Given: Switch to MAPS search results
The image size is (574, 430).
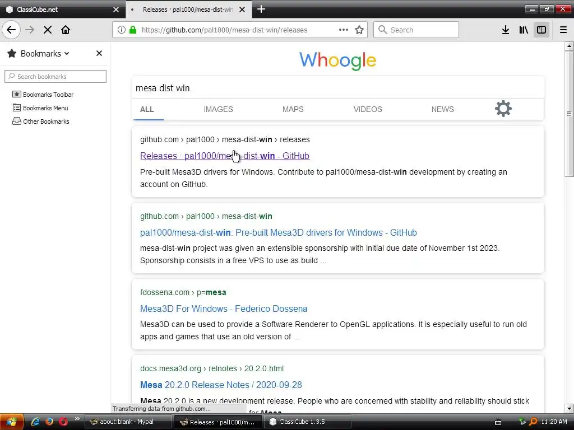Looking at the screenshot, I should tap(293, 109).
